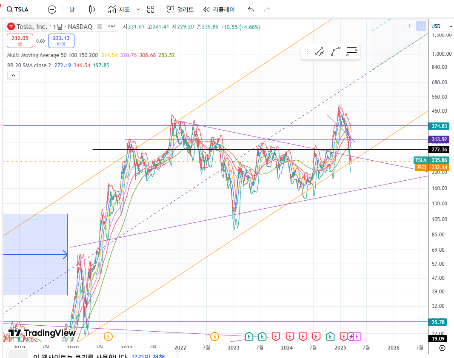Click the 313.92 purple price label
The image size is (454, 358).
pyautogui.click(x=439, y=139)
